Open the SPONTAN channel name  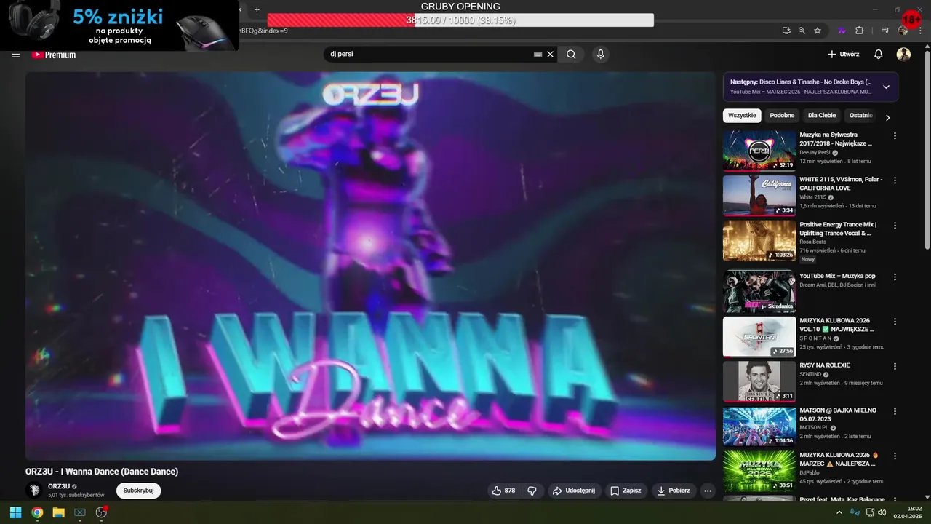(x=815, y=338)
